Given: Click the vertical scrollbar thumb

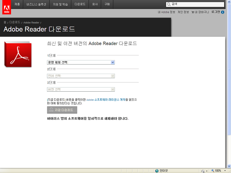Looking at the screenshot, I should point(229,69).
